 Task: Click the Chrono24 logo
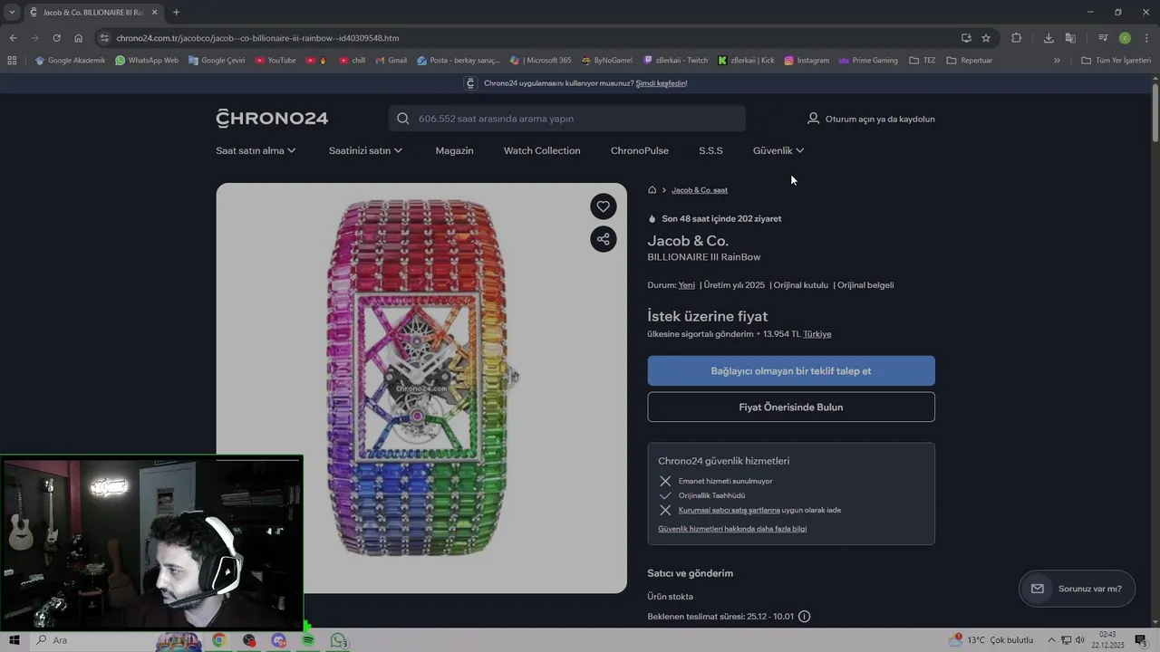272,119
